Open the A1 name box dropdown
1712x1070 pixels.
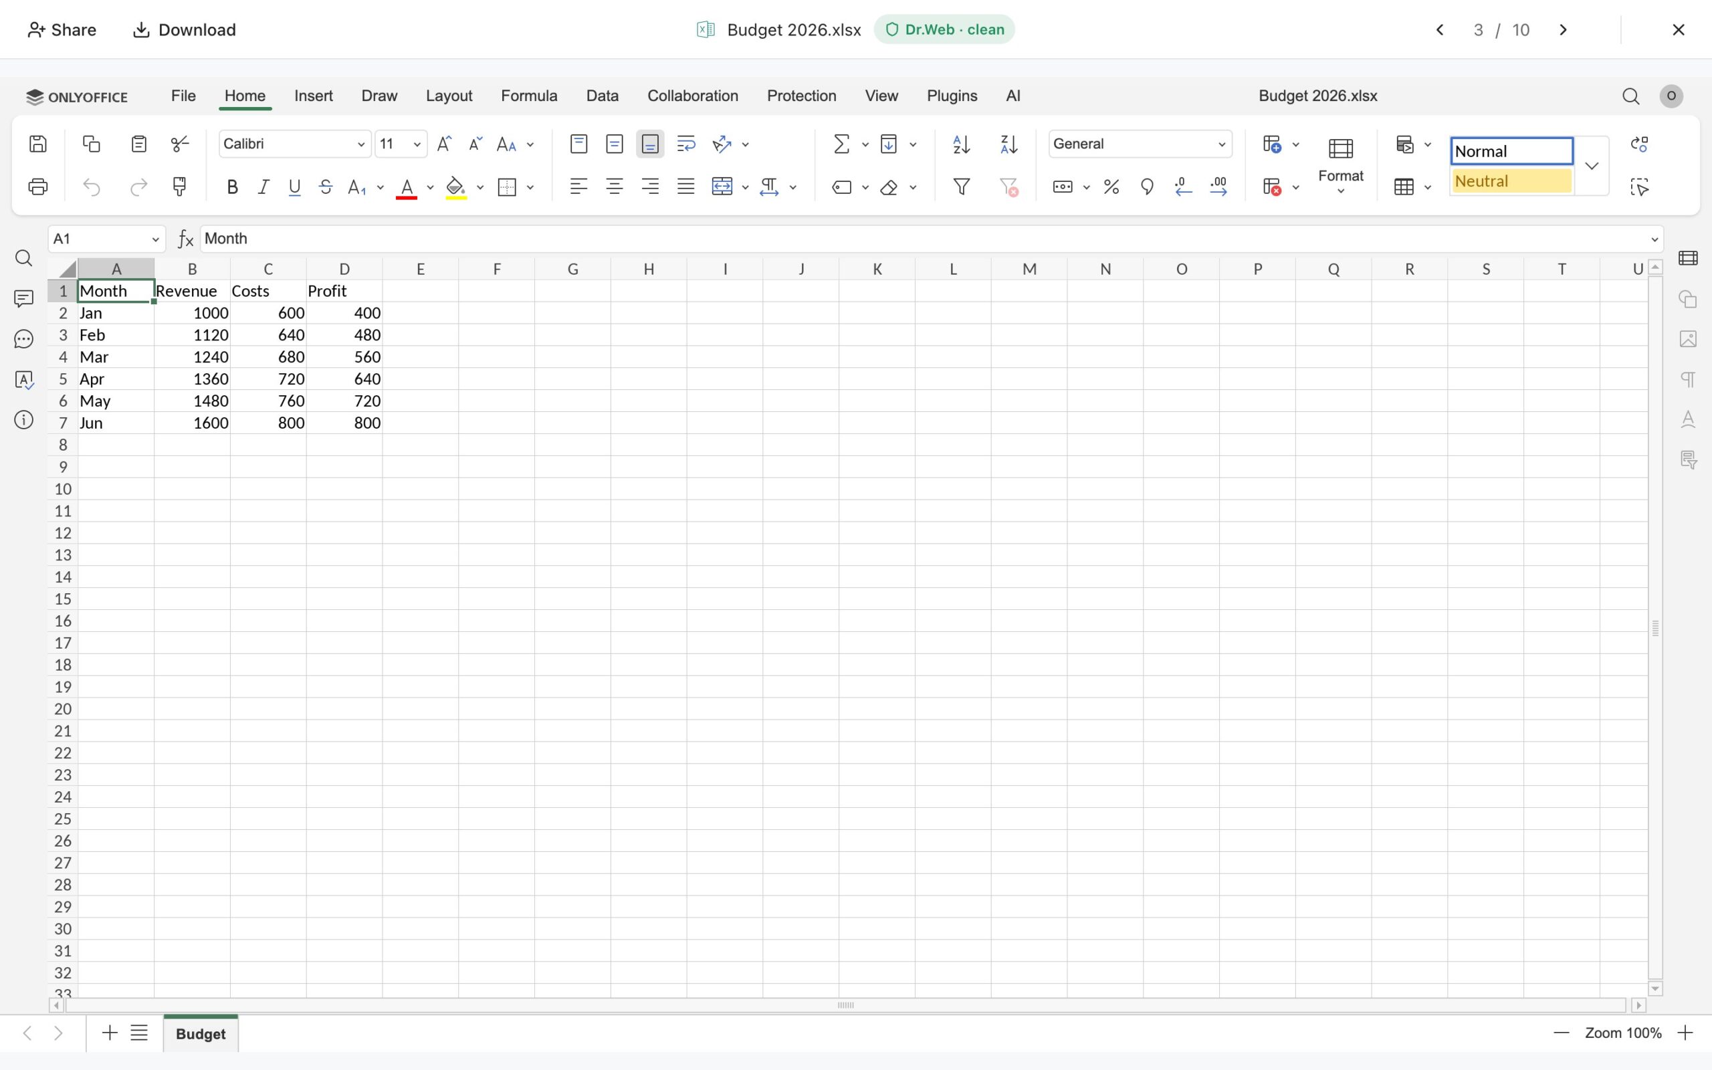155,239
